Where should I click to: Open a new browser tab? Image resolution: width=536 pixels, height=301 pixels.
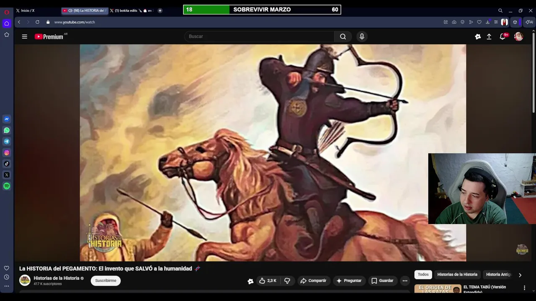[x=160, y=10]
